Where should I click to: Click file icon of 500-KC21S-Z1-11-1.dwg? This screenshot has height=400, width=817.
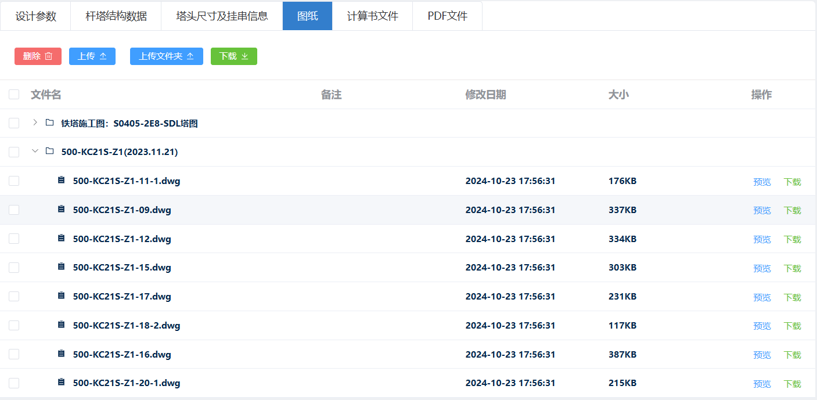coord(61,180)
